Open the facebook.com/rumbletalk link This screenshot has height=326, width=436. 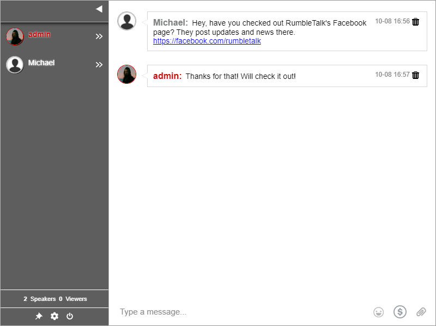(x=207, y=41)
